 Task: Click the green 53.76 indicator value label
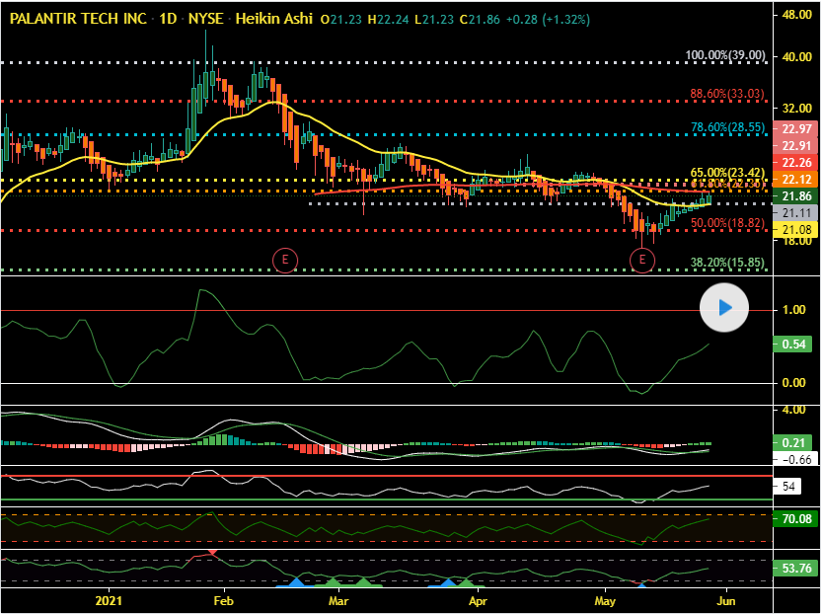[795, 569]
